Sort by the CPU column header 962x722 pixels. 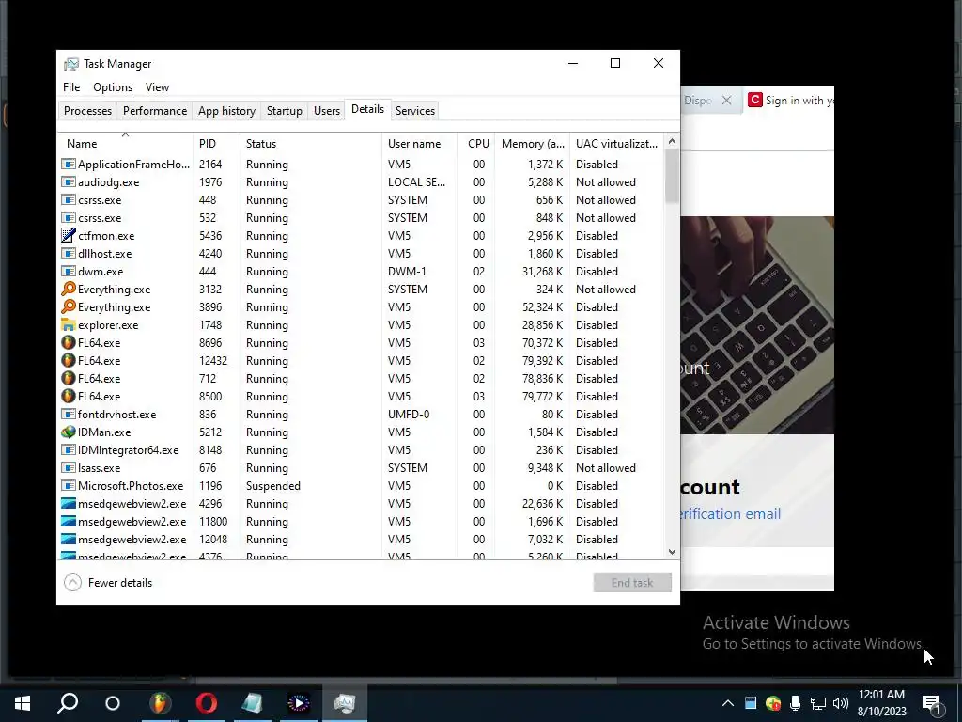point(476,143)
